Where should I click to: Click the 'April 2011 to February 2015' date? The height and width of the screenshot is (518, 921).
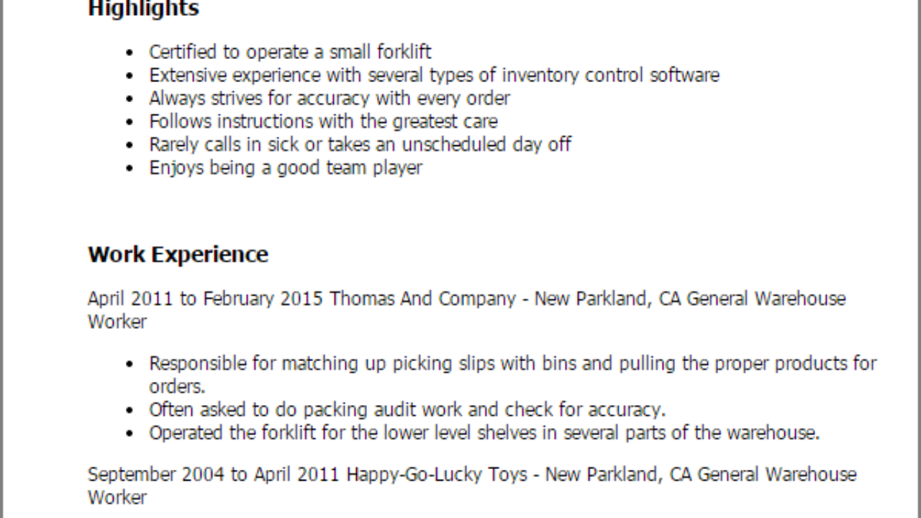[206, 299]
